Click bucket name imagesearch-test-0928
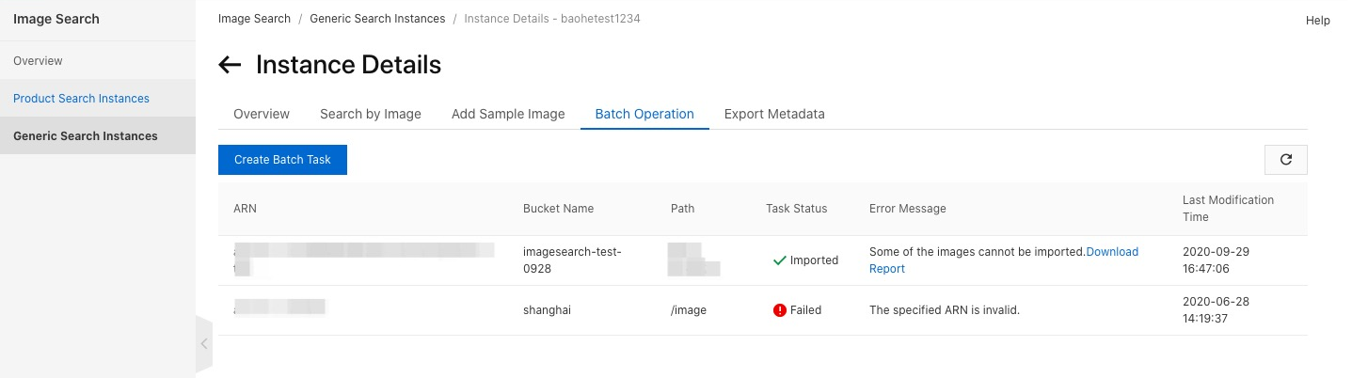 click(572, 260)
